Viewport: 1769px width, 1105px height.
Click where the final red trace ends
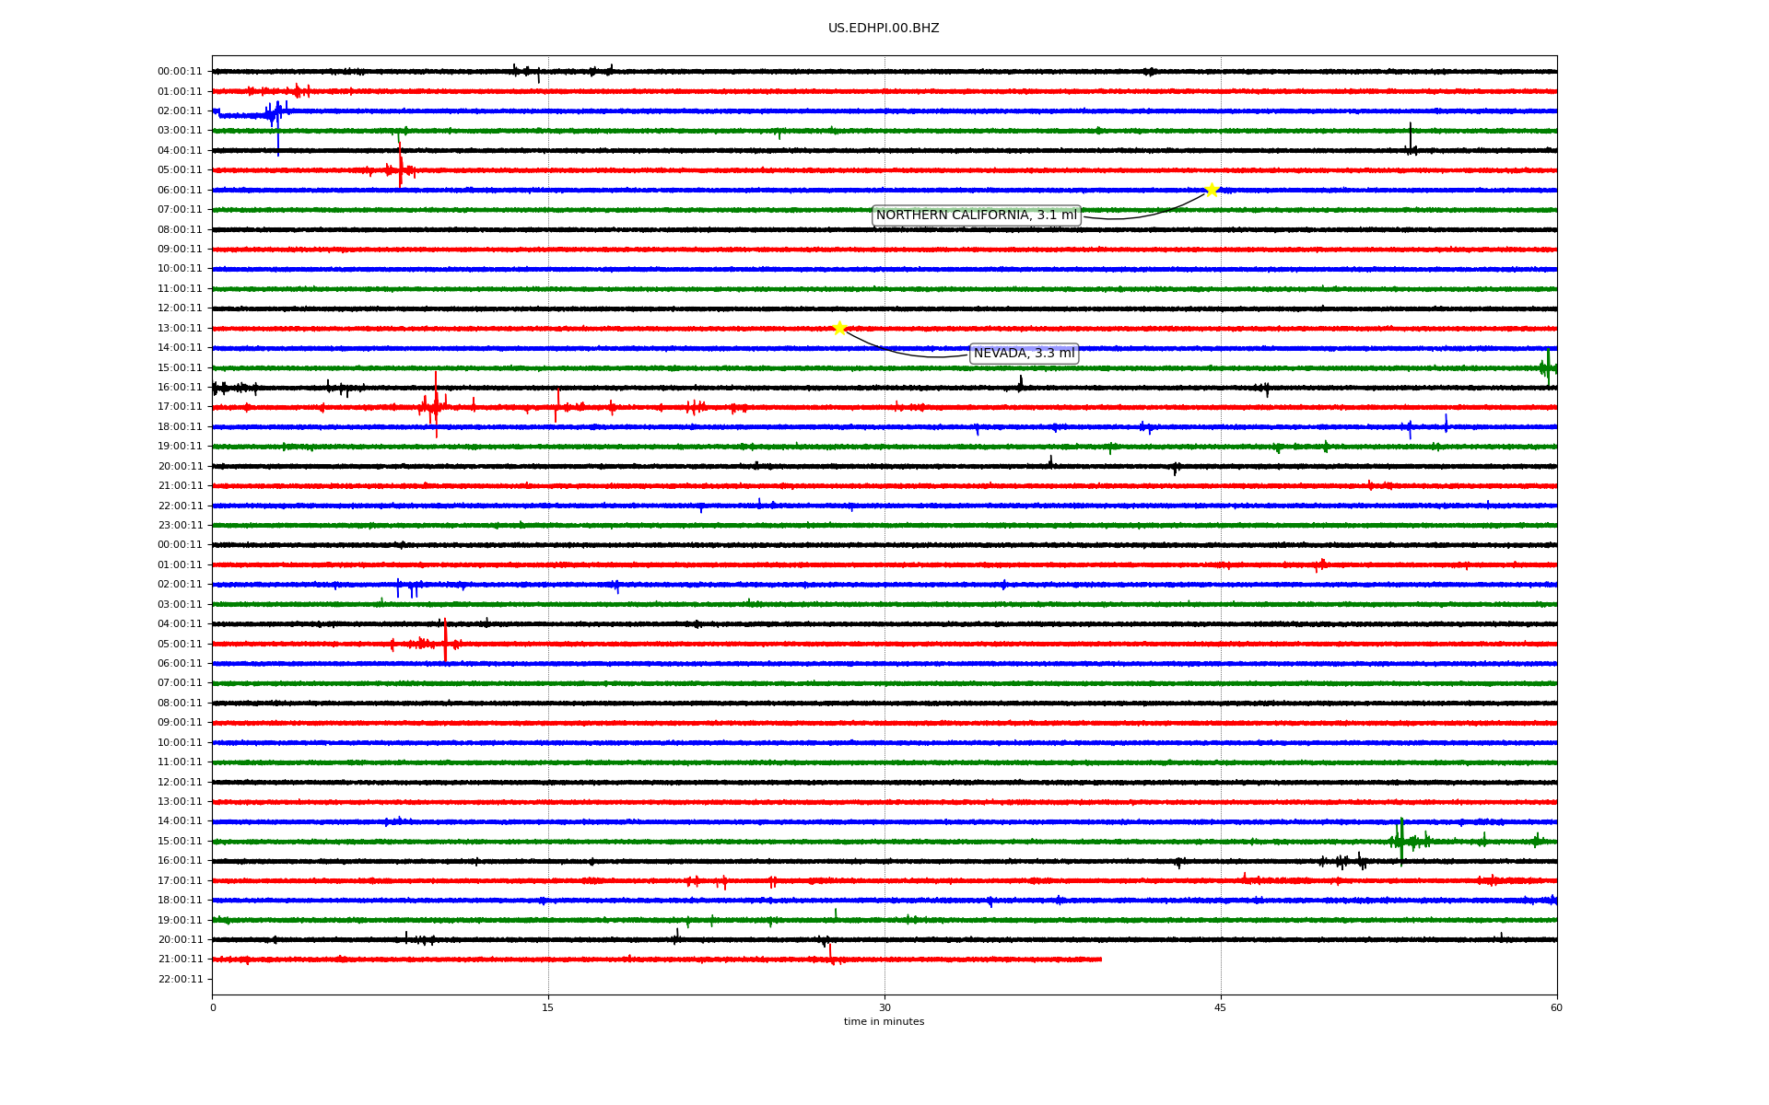pyautogui.click(x=1100, y=960)
